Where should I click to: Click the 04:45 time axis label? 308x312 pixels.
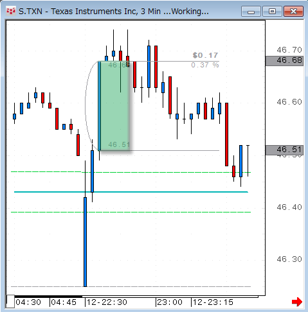coord(64,302)
